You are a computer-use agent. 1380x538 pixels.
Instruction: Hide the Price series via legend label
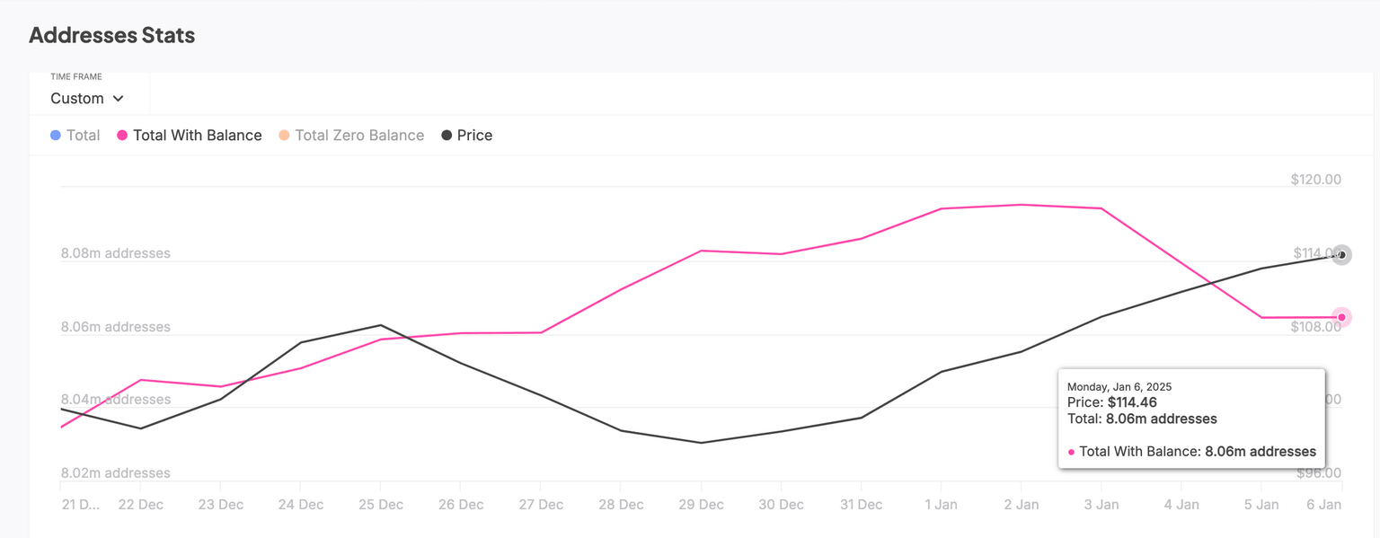tap(474, 136)
